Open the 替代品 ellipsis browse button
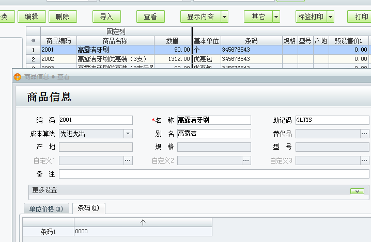Screen dimensions: 371x242 364,134
